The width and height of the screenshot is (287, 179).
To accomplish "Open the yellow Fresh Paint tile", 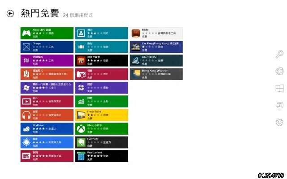I will point(102,115).
